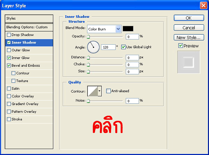This screenshot has height=155, width=209.
Task: Click the New Style... button
Action: (x=188, y=37)
